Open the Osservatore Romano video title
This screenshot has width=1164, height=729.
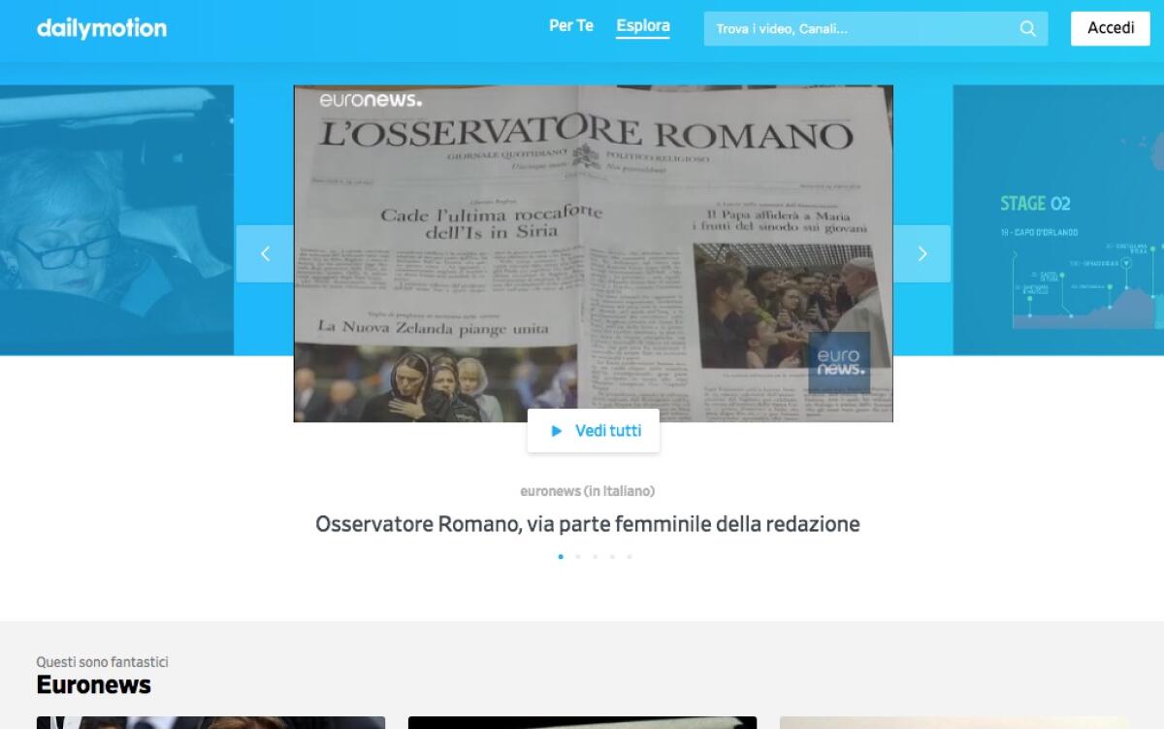[587, 524]
